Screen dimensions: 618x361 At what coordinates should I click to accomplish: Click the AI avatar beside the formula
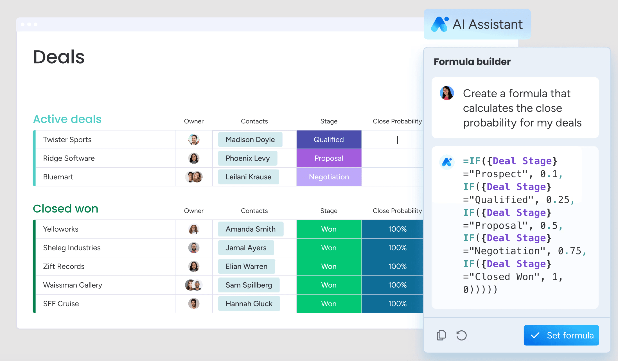pos(447,162)
